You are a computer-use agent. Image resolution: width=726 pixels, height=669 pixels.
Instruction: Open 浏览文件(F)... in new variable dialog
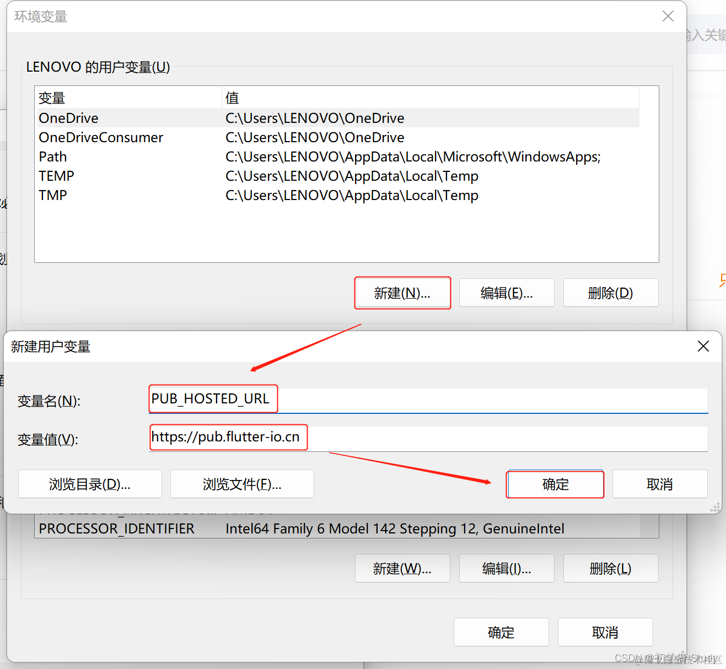click(x=242, y=484)
